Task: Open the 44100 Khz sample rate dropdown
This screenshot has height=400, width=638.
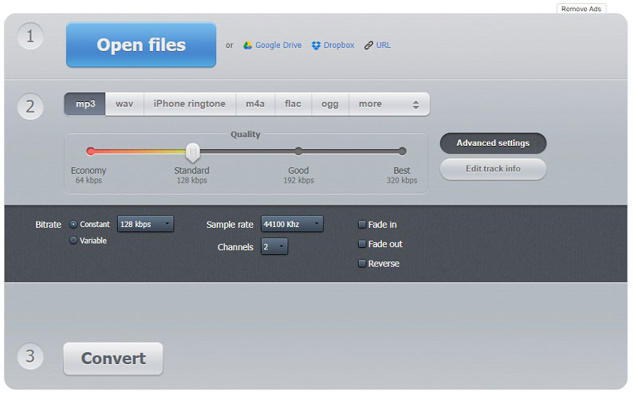Action: click(292, 224)
